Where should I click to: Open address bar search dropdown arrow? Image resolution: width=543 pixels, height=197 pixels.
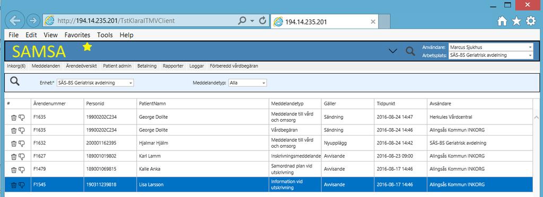pyautogui.click(x=252, y=21)
